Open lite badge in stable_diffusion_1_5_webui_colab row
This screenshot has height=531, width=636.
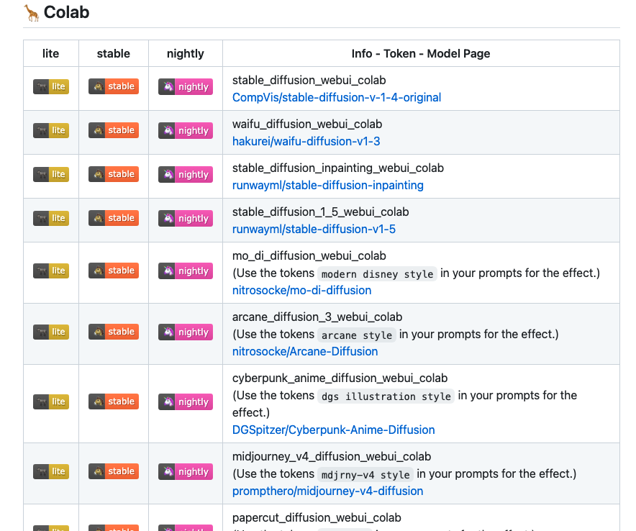51,218
